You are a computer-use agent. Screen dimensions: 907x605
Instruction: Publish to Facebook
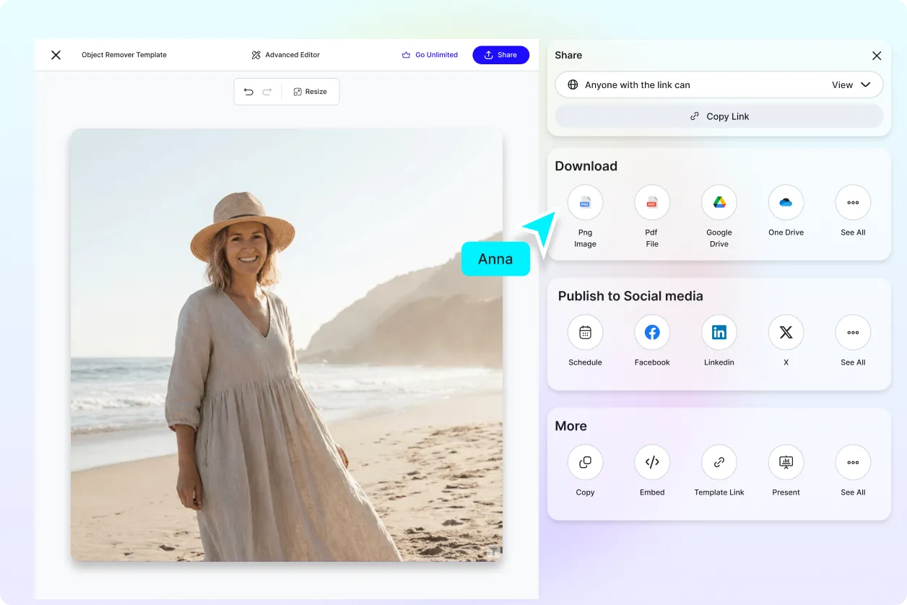click(651, 332)
